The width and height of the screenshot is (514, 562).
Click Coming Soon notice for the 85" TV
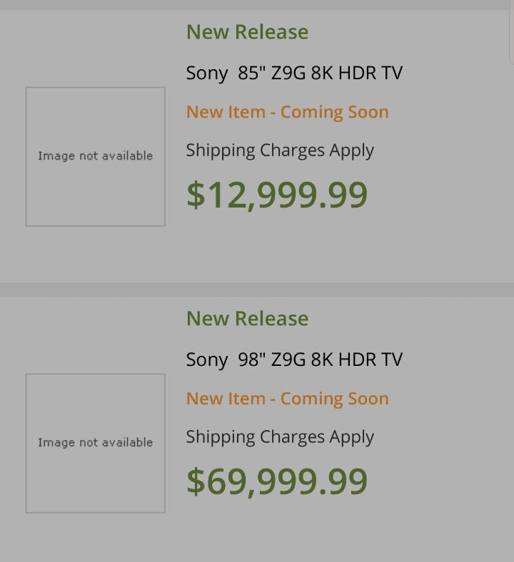pos(287,112)
